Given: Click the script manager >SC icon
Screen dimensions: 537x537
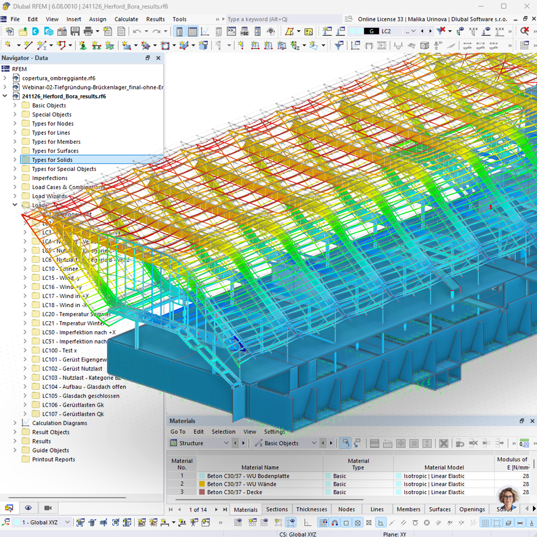Looking at the screenshot, I should [x=245, y=31].
